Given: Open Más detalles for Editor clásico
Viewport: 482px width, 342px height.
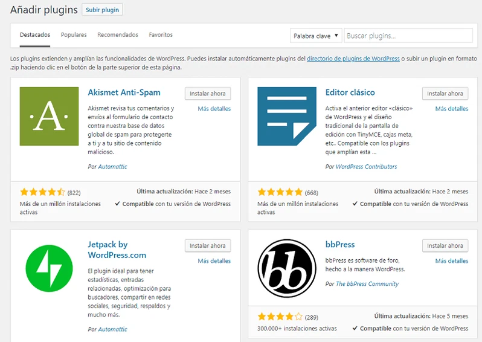Looking at the screenshot, I should pyautogui.click(x=452, y=109).
